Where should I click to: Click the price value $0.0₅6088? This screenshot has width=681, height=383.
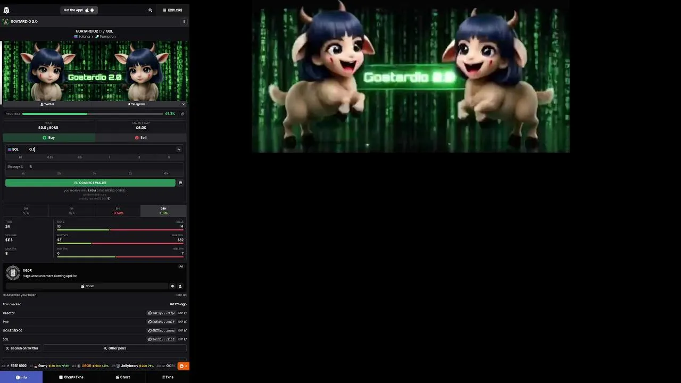click(x=48, y=128)
